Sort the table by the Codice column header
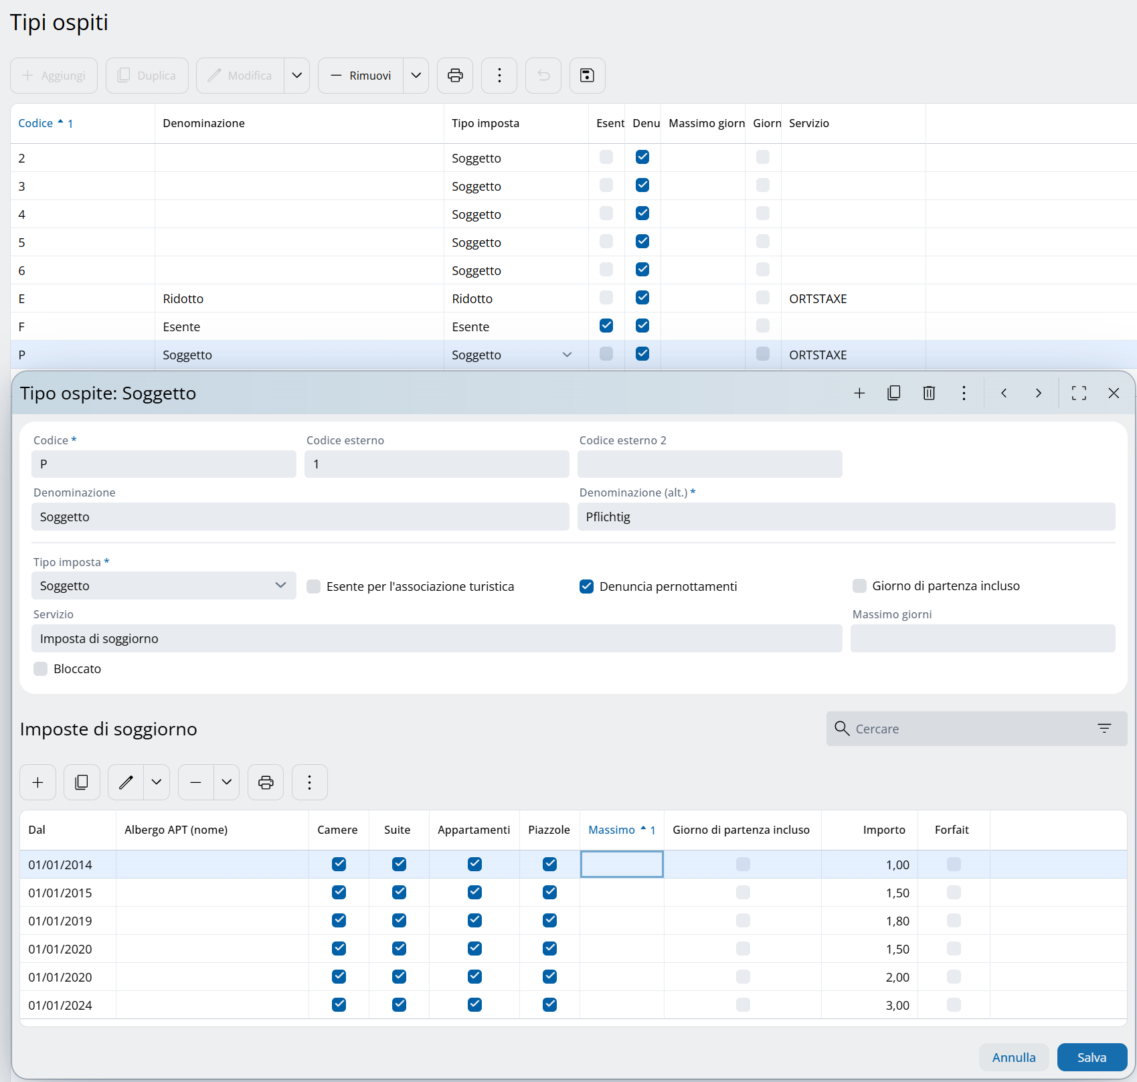Viewport: 1137px width, 1082px height. tap(36, 123)
